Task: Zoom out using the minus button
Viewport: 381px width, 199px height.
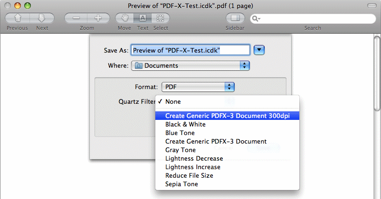Action: click(76, 18)
